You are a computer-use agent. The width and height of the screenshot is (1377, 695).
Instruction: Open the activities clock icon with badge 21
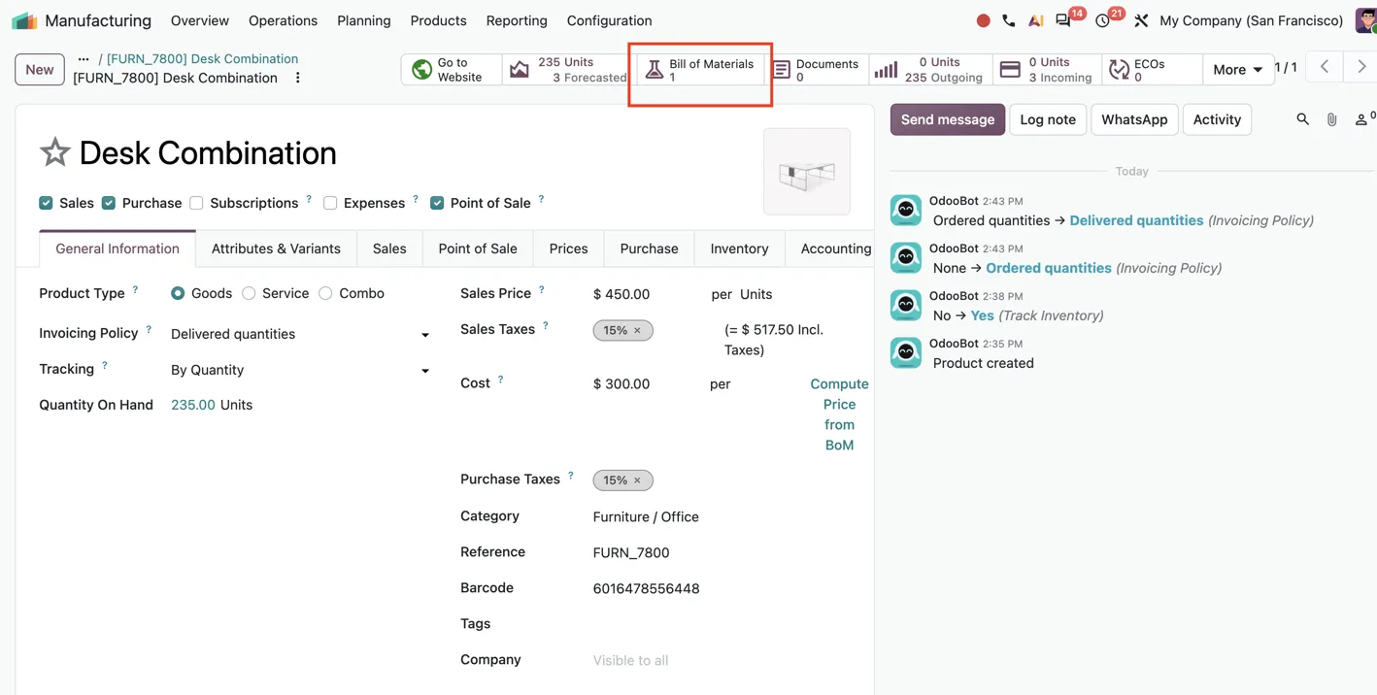pyautogui.click(x=1104, y=20)
